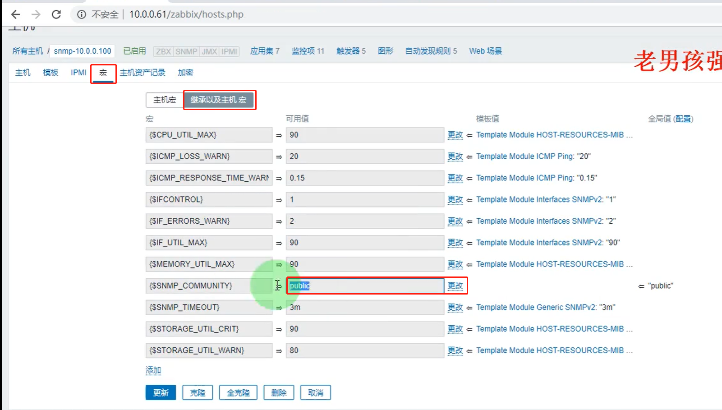Click the 取消 button

click(315, 392)
